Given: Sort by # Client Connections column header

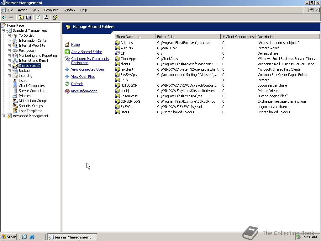Looking at the screenshot, I should [238, 37].
